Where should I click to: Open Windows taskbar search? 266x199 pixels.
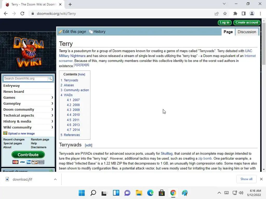[x=93, y=193]
